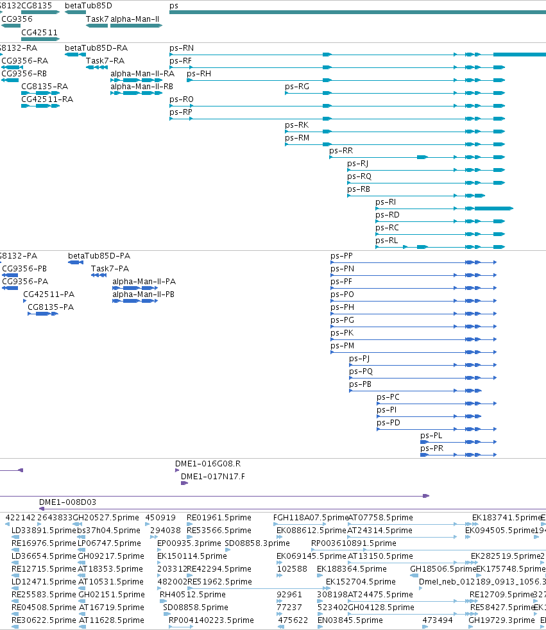Image resolution: width=546 pixels, height=630 pixels.
Task: Select the ps gene label
Action: pyautogui.click(x=174, y=6)
